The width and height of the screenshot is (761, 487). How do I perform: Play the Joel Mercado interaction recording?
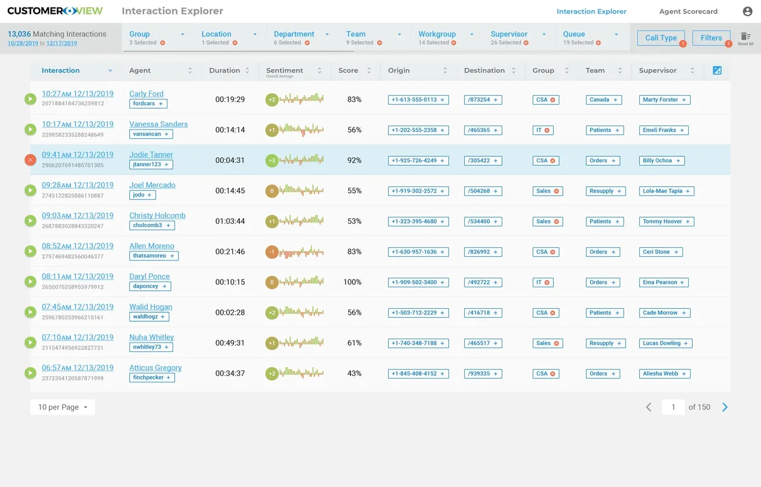coord(30,190)
